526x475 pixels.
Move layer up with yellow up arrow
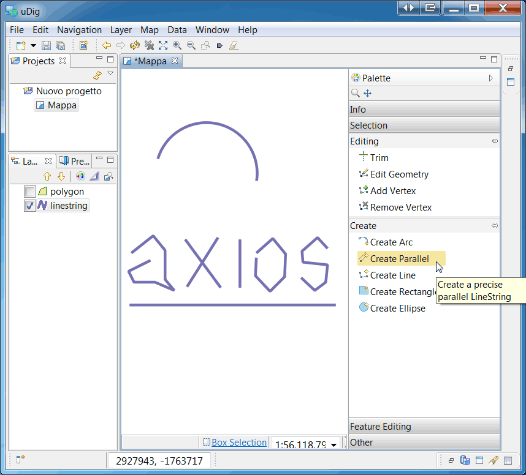(47, 176)
